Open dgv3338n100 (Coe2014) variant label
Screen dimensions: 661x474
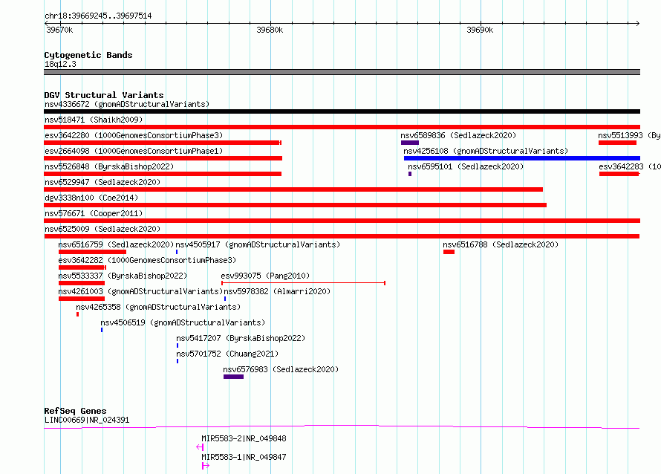(x=91, y=198)
